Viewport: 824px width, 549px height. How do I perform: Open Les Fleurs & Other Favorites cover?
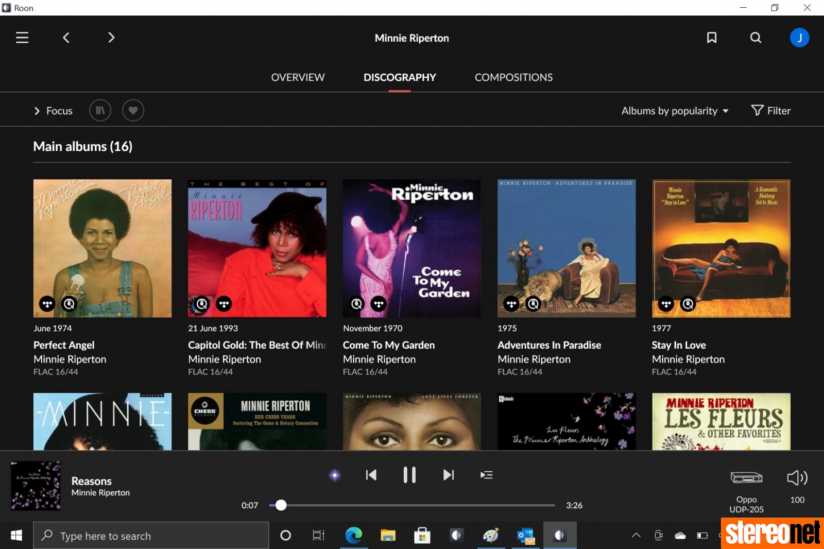coord(721,421)
